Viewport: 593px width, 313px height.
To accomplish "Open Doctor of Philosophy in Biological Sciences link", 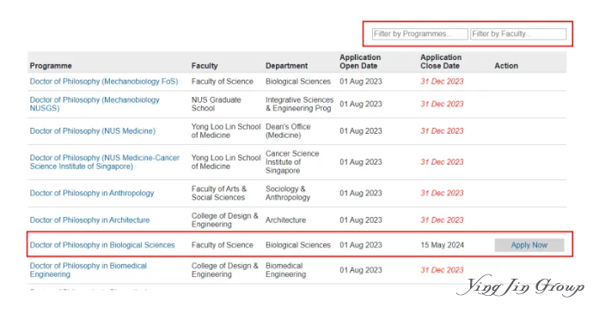I will (x=102, y=245).
